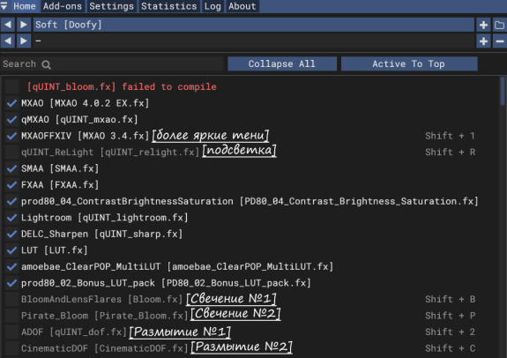This screenshot has height=358, width=507.
Task: Open the Log tab
Action: click(x=212, y=6)
